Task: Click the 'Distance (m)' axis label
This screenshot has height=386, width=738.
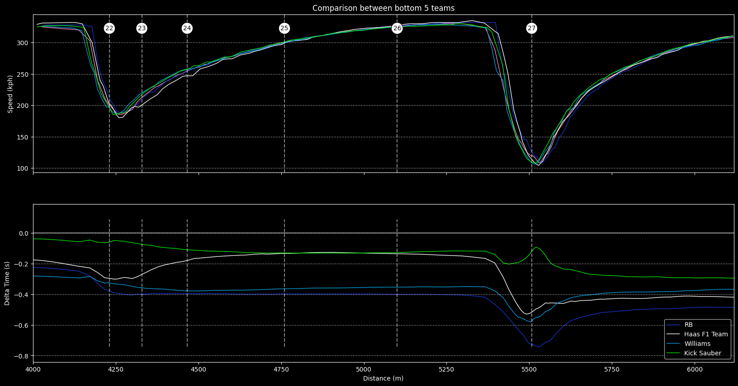Action: click(x=383, y=378)
